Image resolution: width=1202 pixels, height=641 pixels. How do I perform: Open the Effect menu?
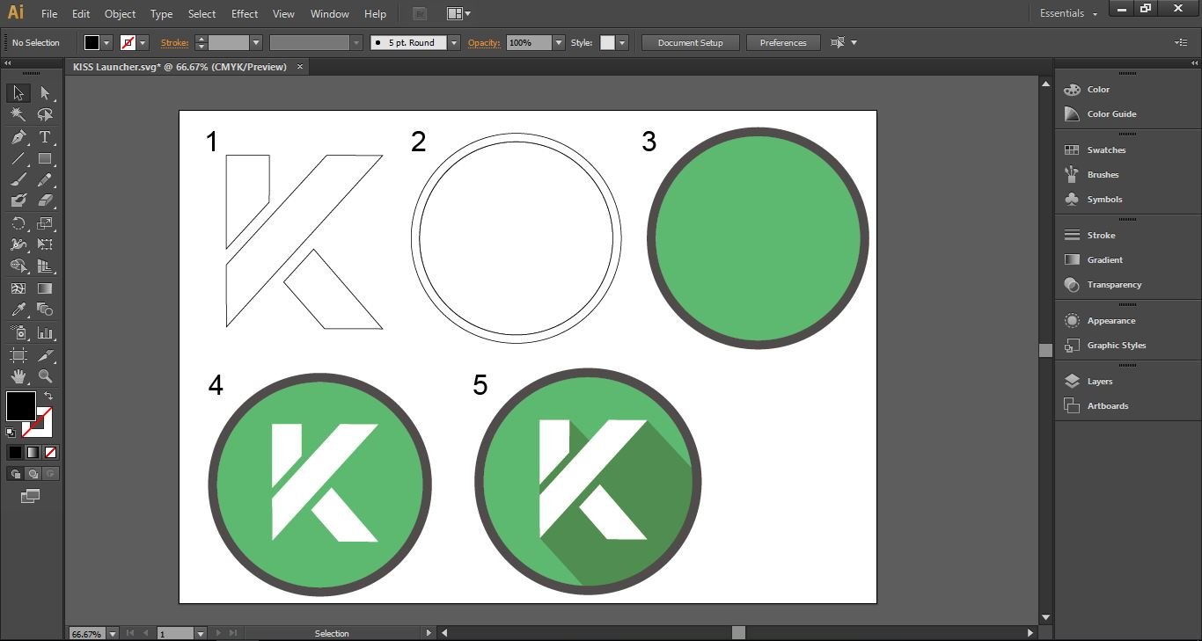[245, 14]
